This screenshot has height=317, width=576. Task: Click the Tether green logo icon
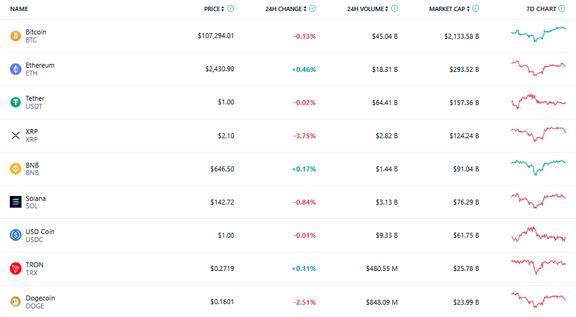click(15, 102)
